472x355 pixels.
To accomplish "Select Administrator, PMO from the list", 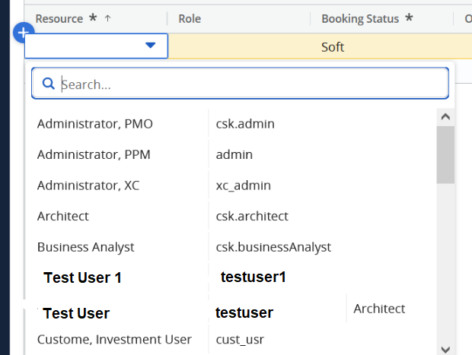I will 95,123.
